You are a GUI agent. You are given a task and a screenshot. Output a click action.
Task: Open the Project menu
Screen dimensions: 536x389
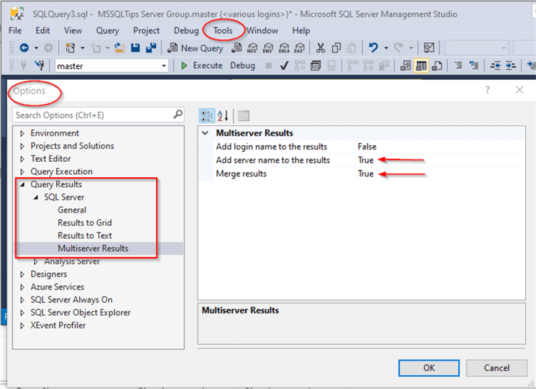tap(146, 30)
